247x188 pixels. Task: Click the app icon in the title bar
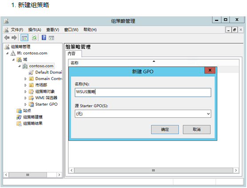(x=6, y=21)
